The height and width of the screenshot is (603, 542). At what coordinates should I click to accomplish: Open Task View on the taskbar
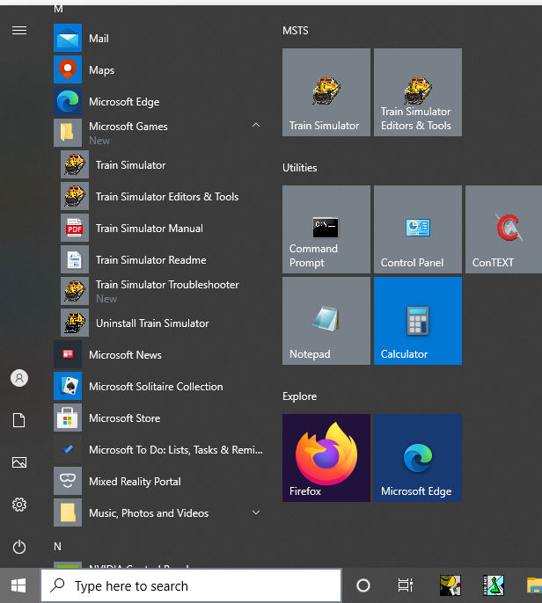coord(406,585)
